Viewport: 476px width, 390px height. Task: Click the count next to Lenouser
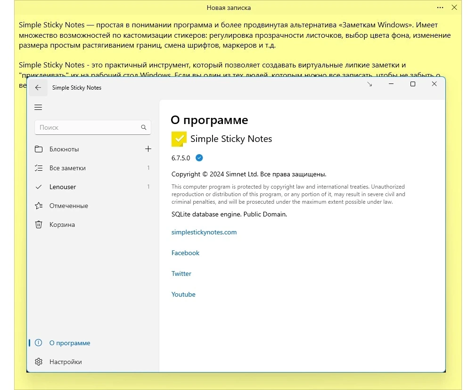[x=148, y=186]
